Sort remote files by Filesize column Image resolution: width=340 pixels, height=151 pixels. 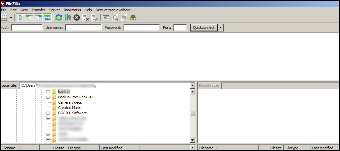pyautogui.click(x=272, y=148)
